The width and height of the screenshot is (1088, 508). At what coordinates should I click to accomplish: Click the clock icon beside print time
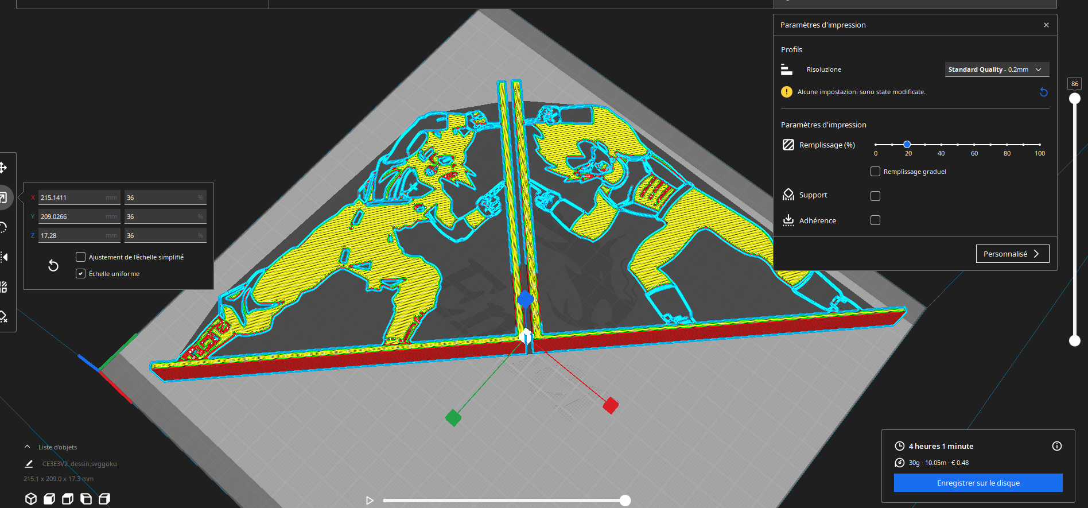pos(900,446)
